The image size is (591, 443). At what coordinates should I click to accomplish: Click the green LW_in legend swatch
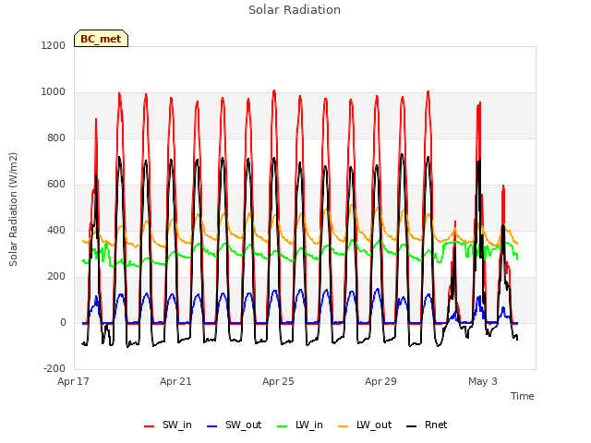click(x=283, y=426)
